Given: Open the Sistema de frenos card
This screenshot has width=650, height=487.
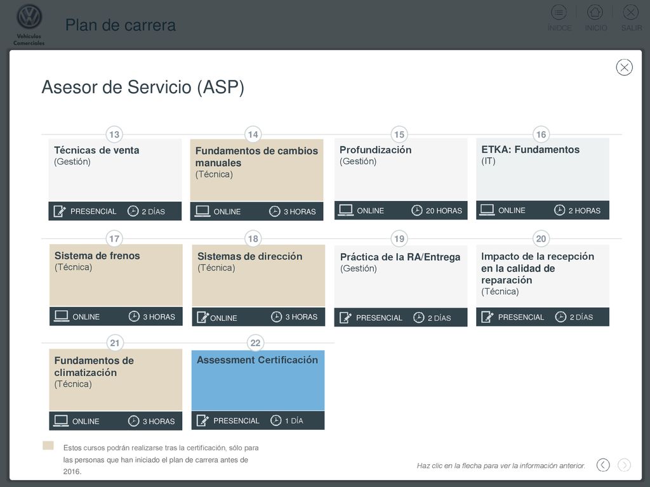Looking at the screenshot, I should [116, 285].
